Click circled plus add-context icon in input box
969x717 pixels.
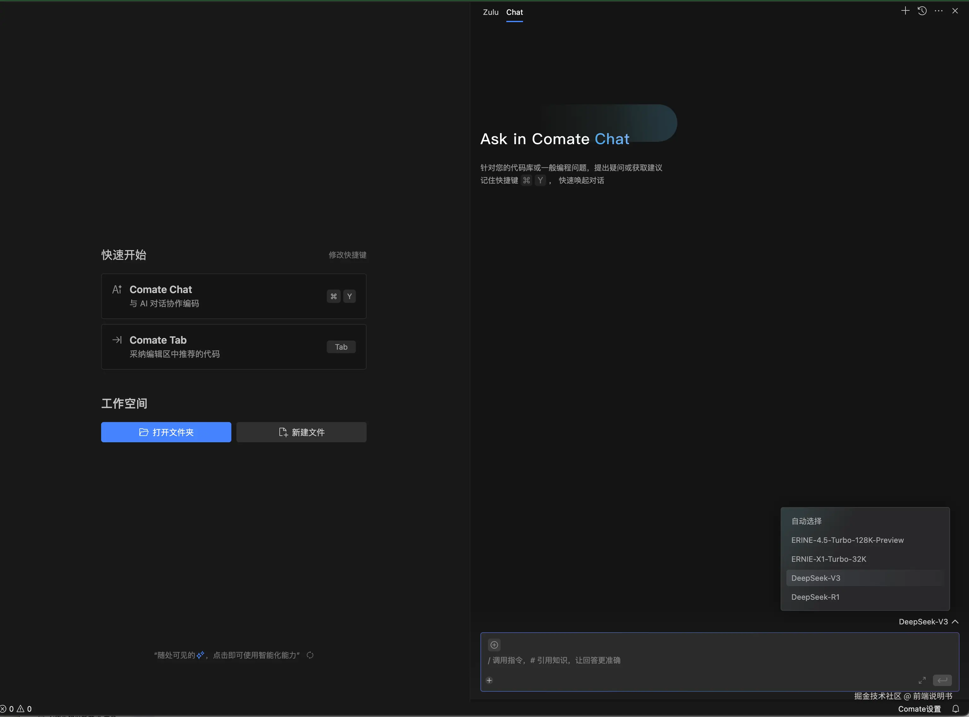tap(494, 645)
